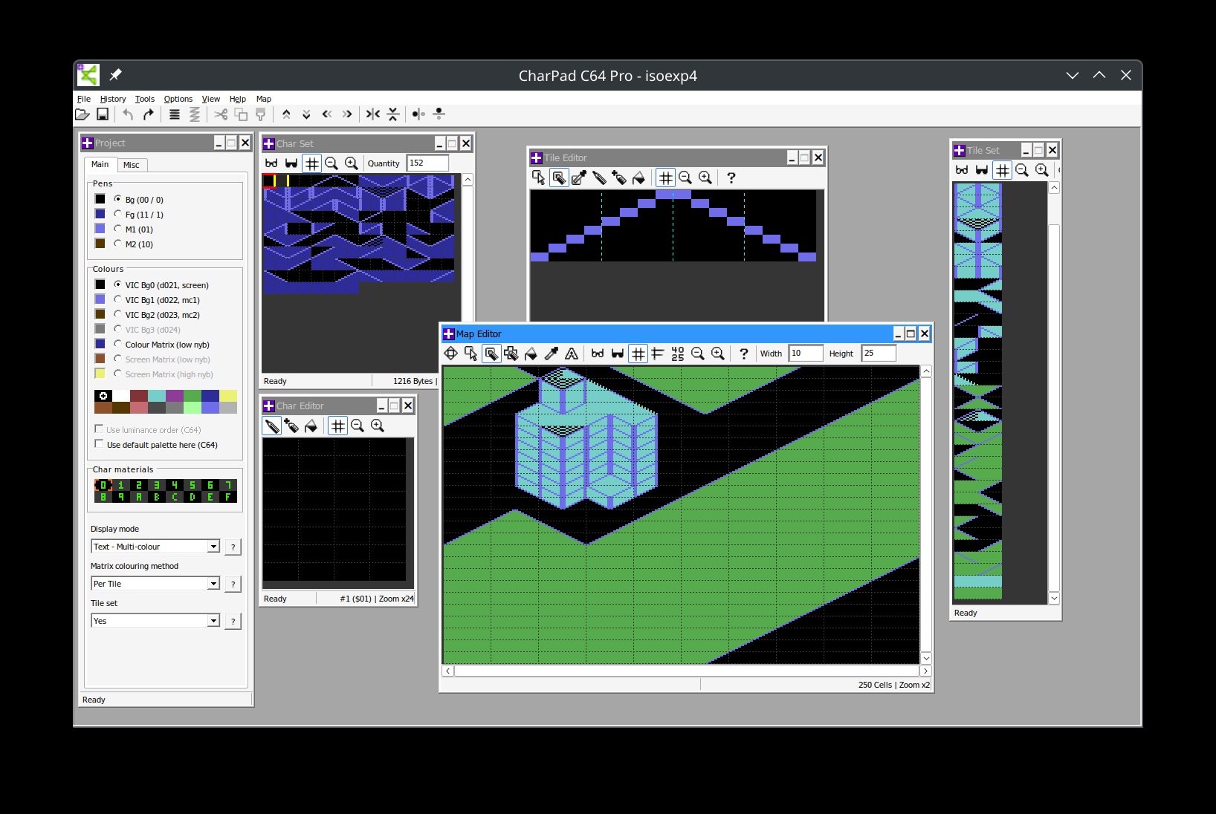Flip vertically with the mirror icon
The width and height of the screenshot is (1216, 814).
pyautogui.click(x=393, y=114)
